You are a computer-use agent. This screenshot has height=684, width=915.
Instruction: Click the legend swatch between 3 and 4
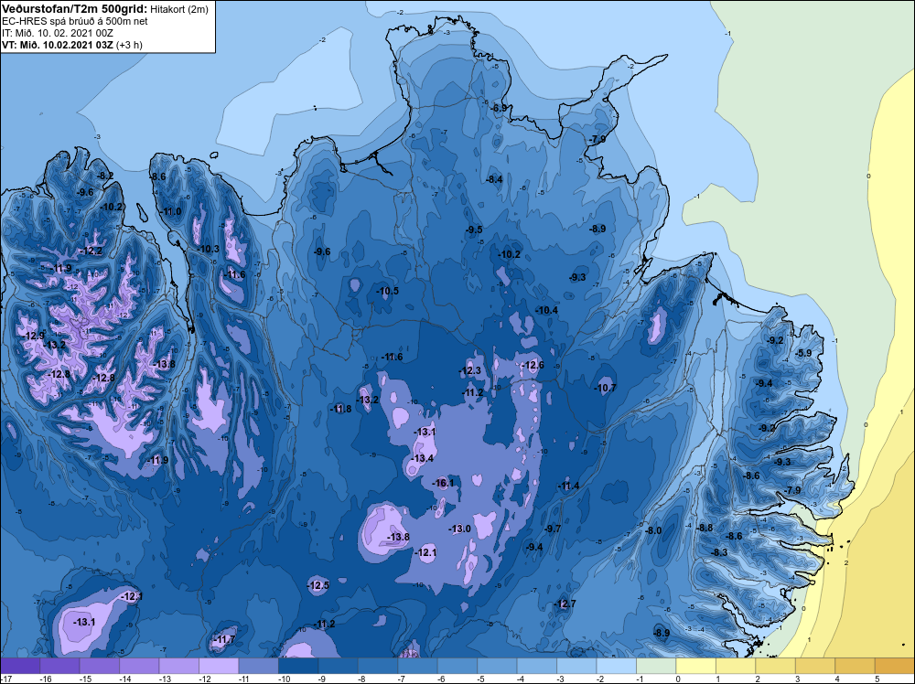tap(816, 666)
